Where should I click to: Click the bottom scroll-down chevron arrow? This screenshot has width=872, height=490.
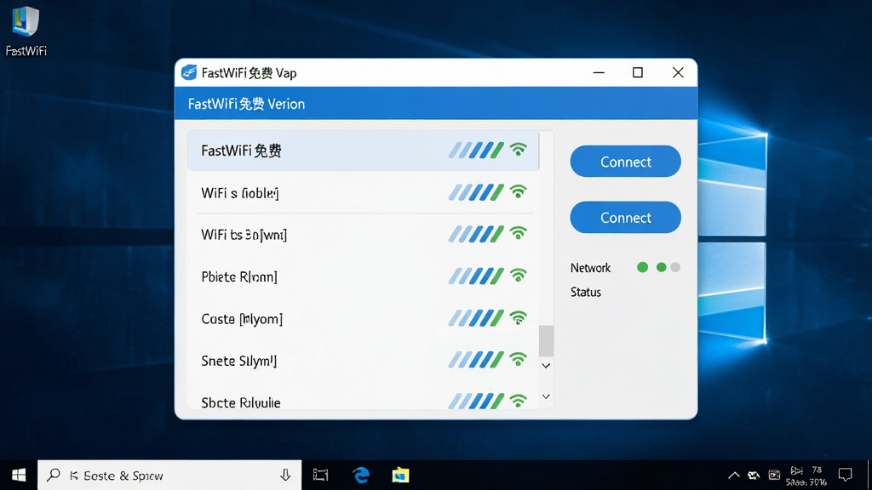point(546,396)
